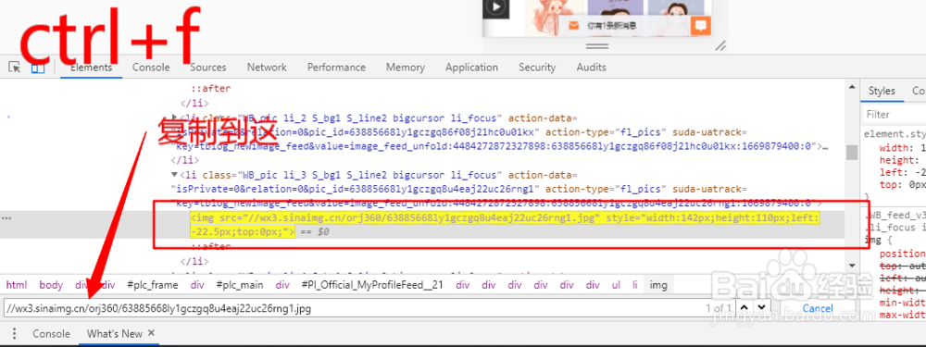Open the Sources tab
This screenshot has height=347, width=926.
pos(207,68)
